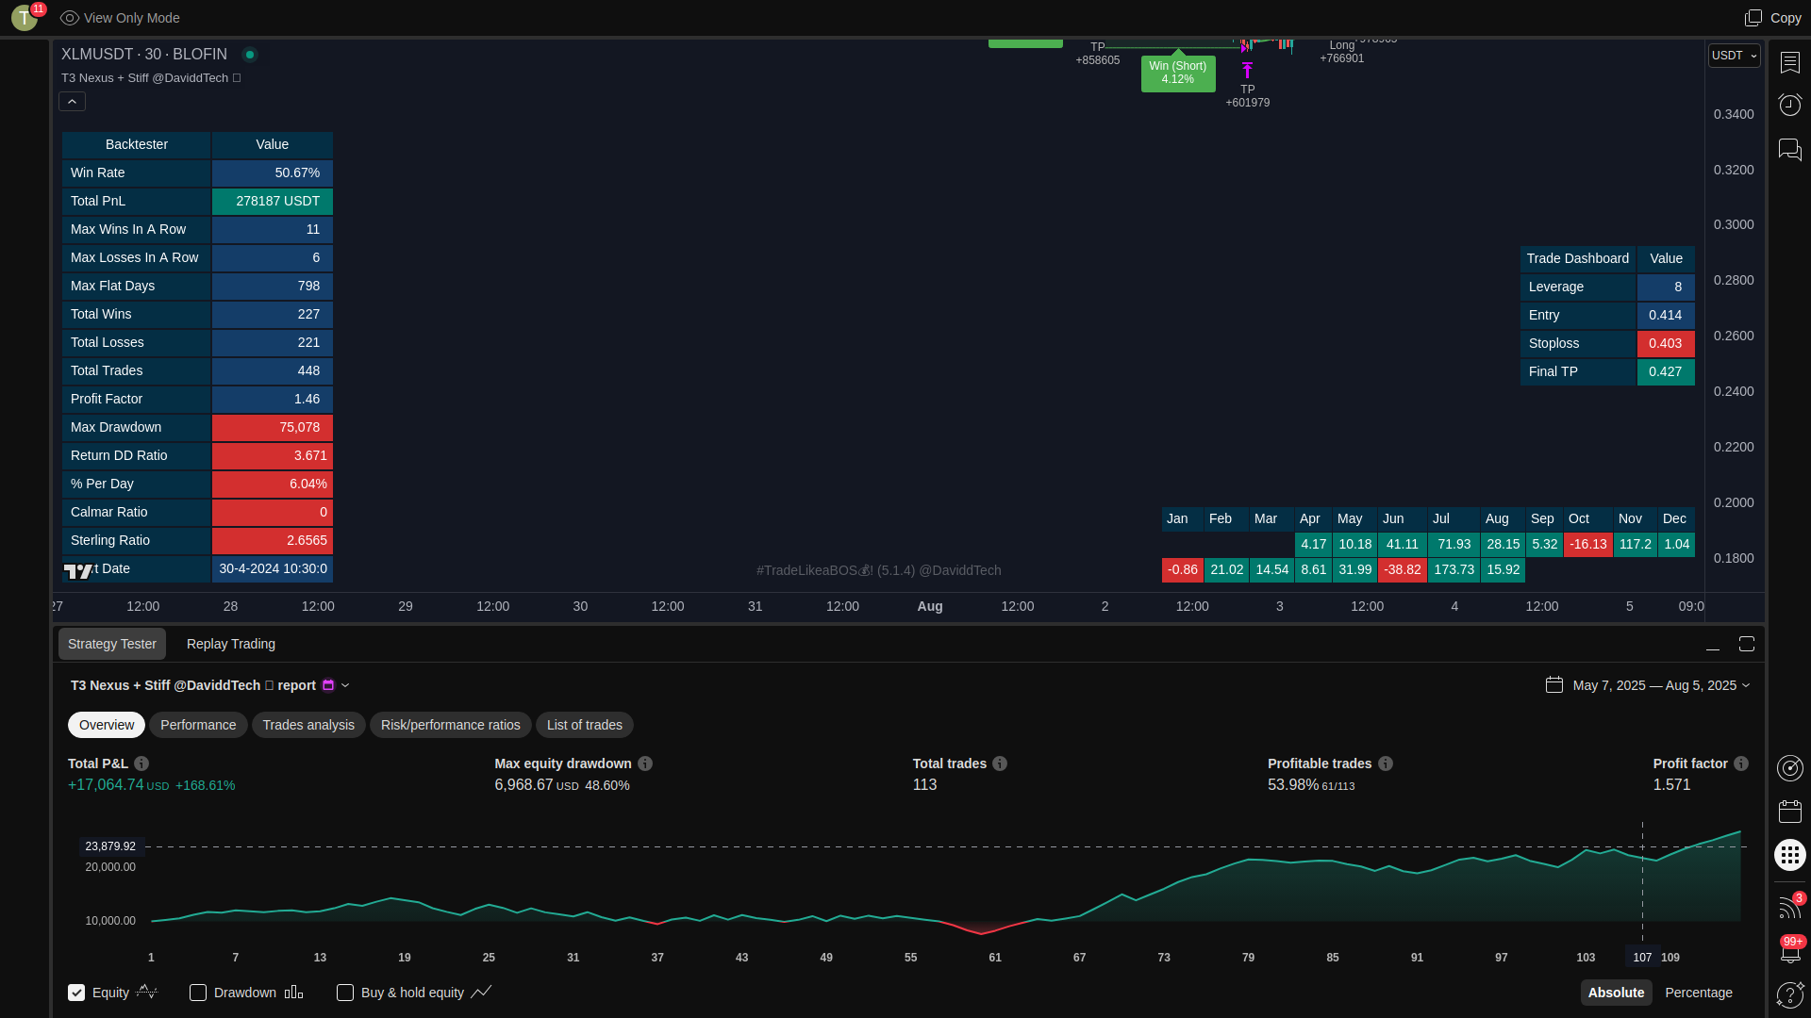The width and height of the screenshot is (1811, 1018).
Task: Click the View Only Mode label
Action: 132,18
